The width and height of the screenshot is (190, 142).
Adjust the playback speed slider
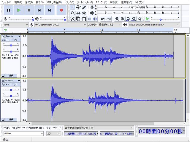click(165, 19)
